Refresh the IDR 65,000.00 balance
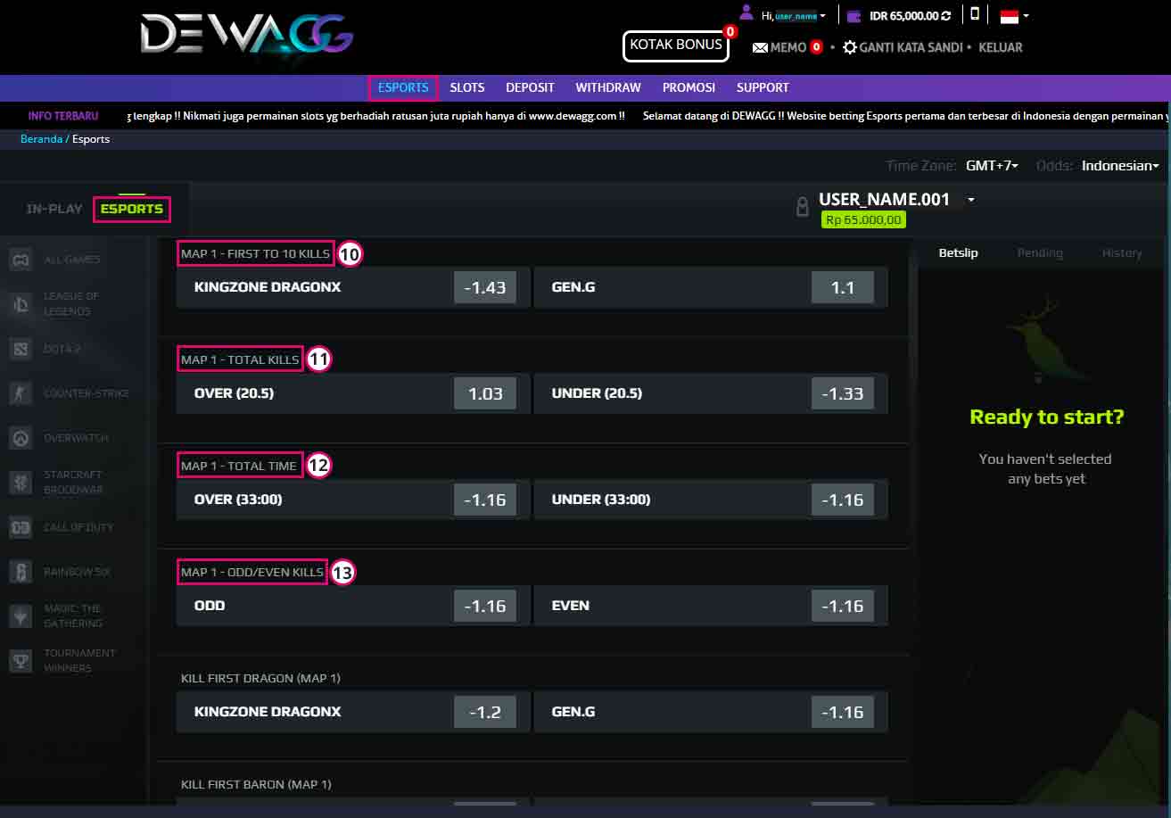1171x818 pixels. pyautogui.click(x=946, y=15)
